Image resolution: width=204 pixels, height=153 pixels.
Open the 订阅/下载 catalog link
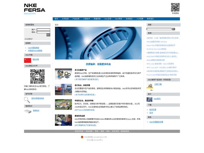[158, 84]
